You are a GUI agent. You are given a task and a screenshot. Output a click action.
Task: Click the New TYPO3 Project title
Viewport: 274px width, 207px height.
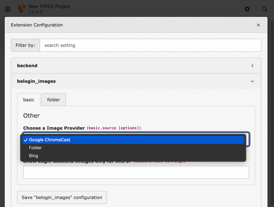49,7
